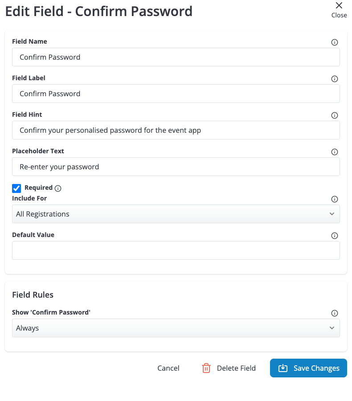Image resolution: width=352 pixels, height=401 pixels.
Task: Show the Field Hint info icon
Action: tap(334, 115)
